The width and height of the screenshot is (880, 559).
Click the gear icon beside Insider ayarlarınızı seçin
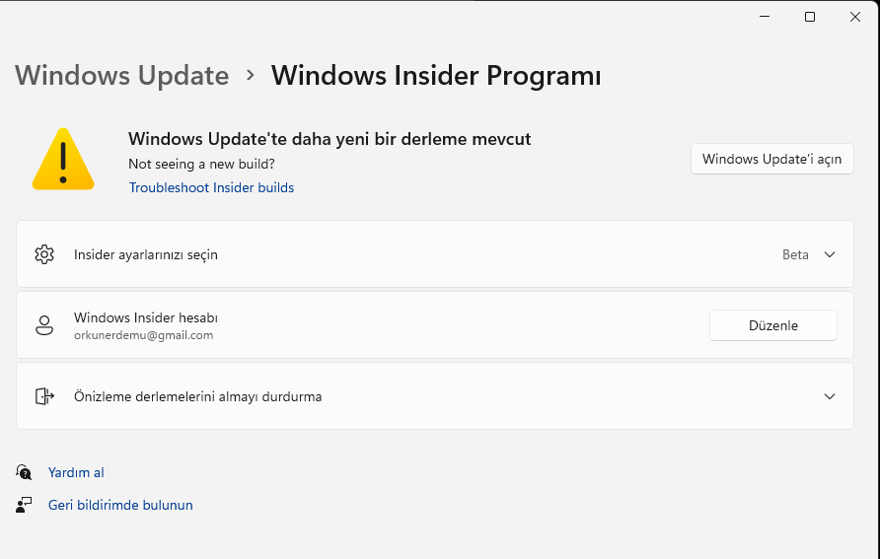click(x=43, y=254)
